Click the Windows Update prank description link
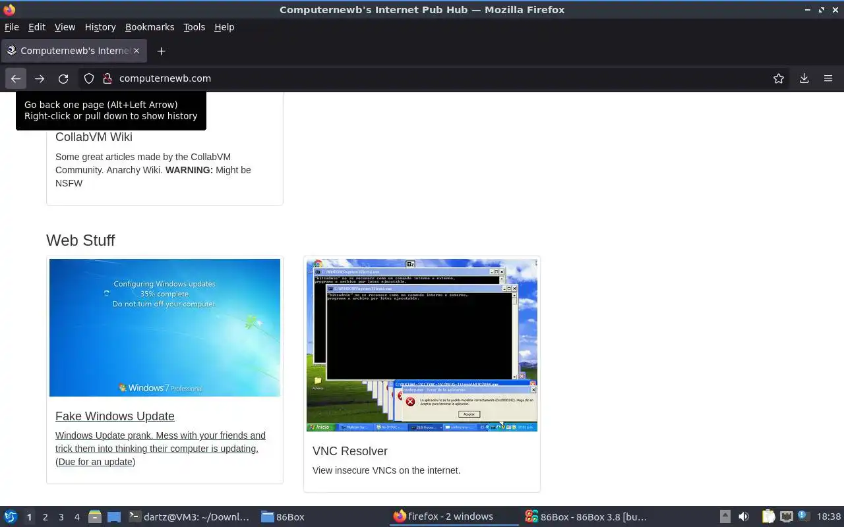This screenshot has height=527, width=844. tap(160, 449)
